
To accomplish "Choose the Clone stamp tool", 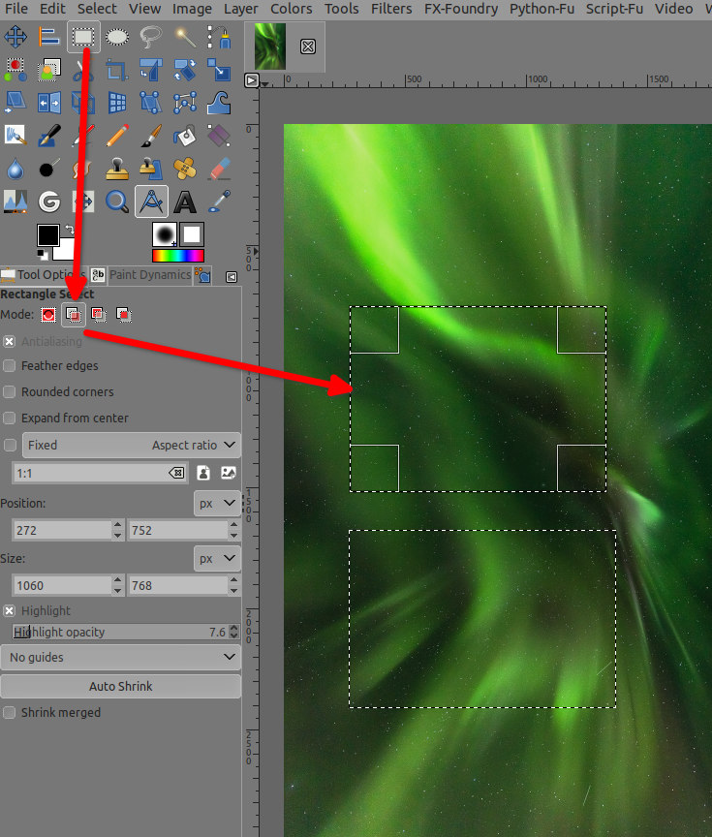I will 117,169.
